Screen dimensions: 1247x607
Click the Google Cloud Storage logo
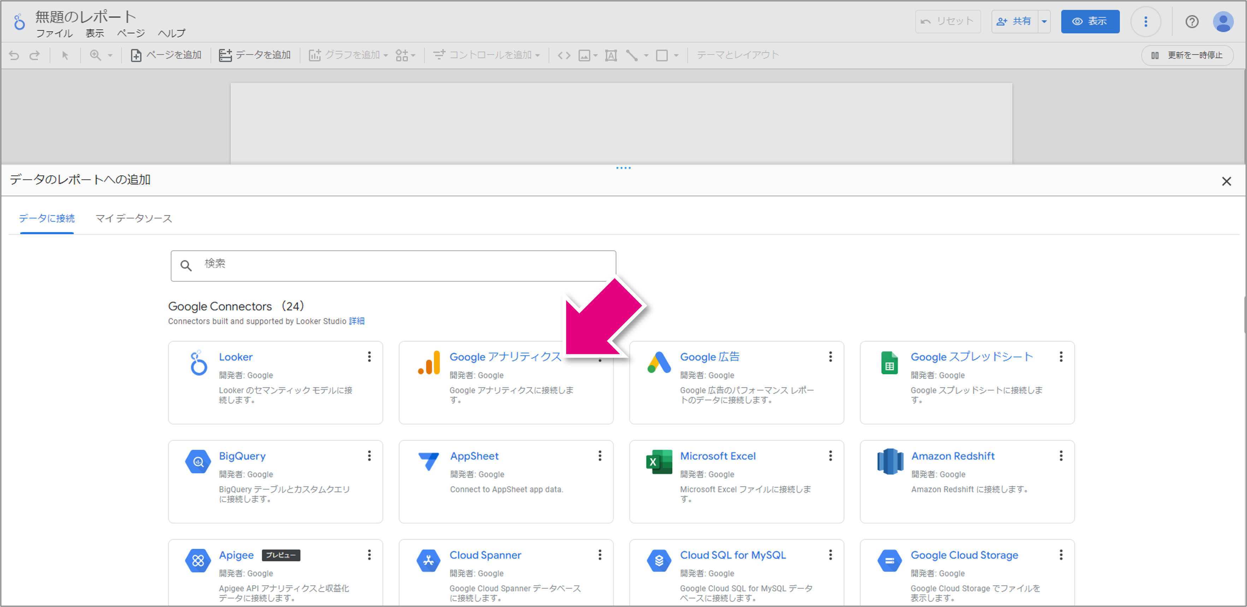point(890,560)
